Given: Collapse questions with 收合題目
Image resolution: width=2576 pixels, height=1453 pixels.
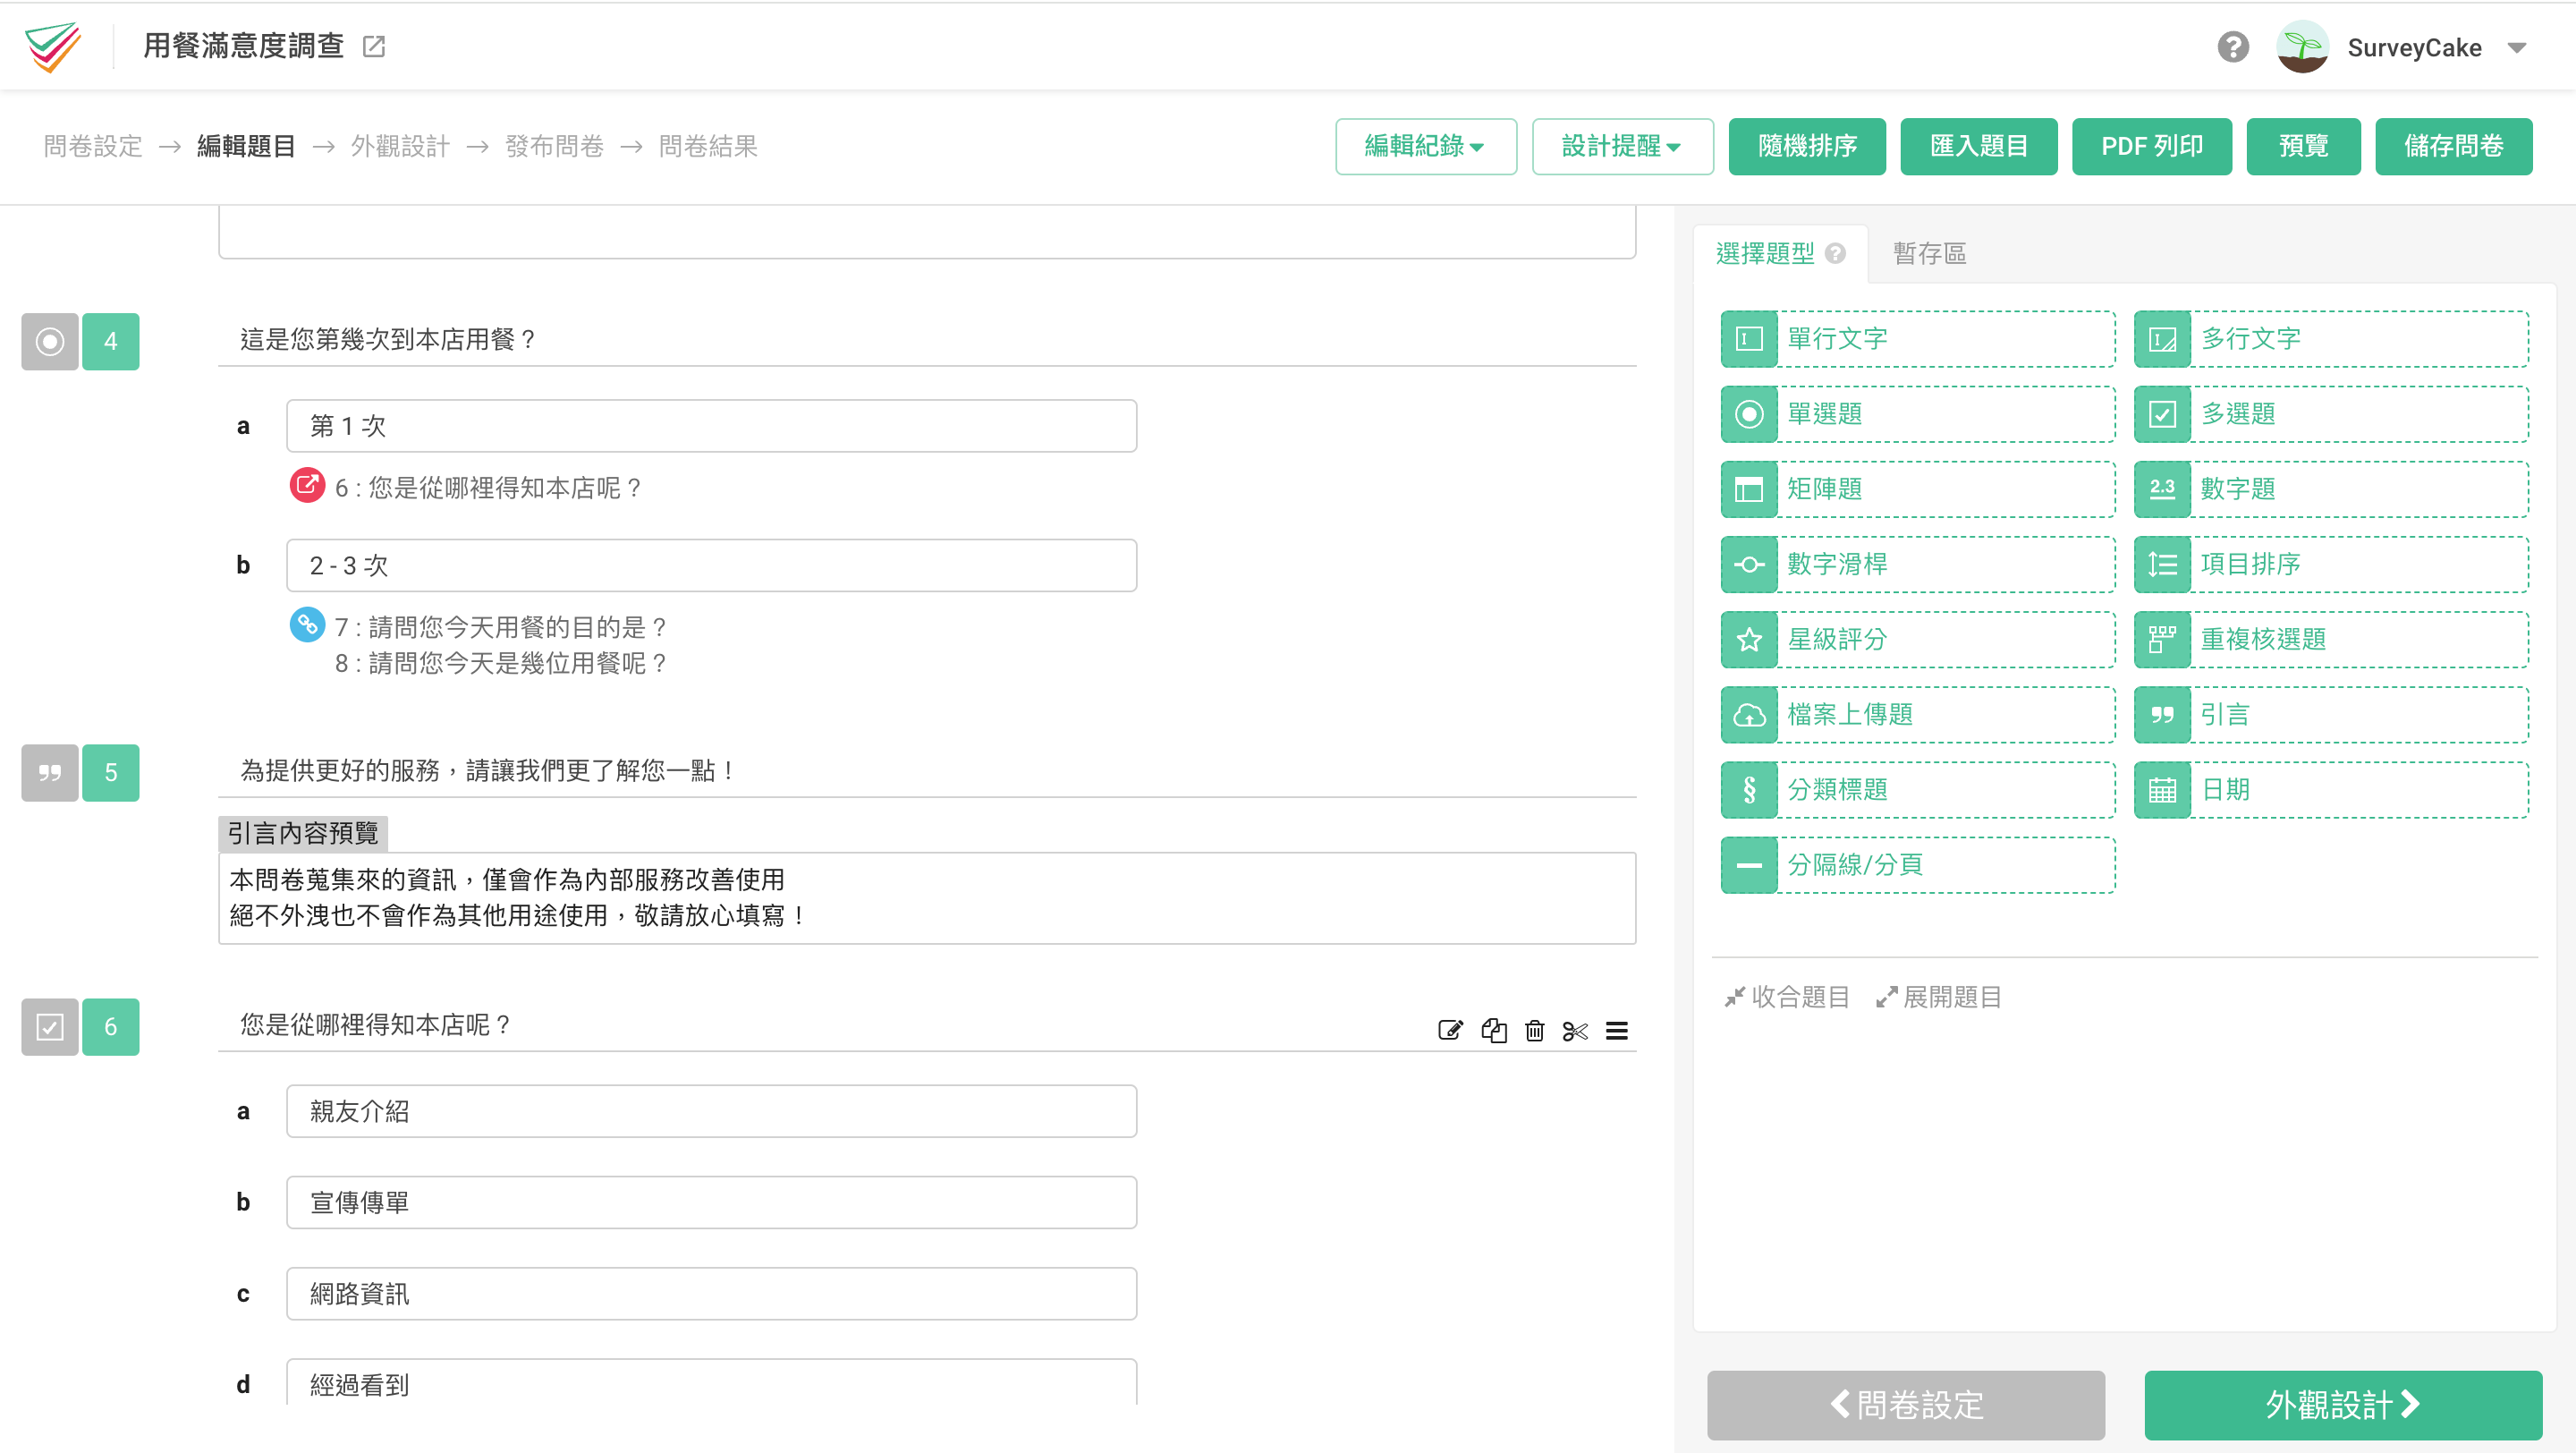Looking at the screenshot, I should tap(1787, 997).
